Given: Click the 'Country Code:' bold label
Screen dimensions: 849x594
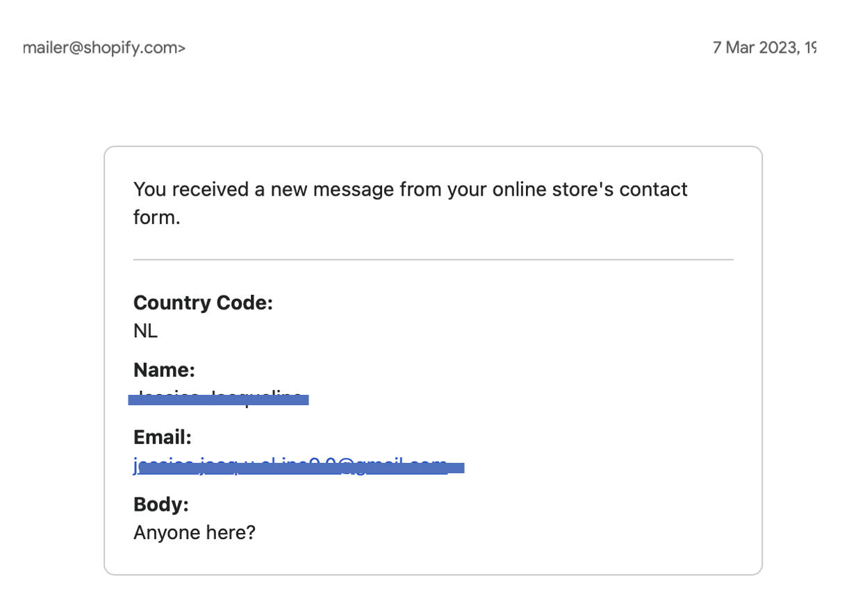Looking at the screenshot, I should pos(203,303).
